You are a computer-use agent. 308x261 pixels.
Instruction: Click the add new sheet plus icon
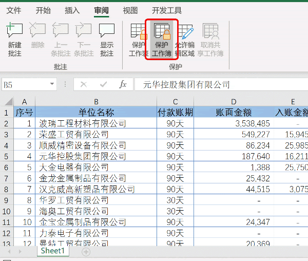click(86, 252)
